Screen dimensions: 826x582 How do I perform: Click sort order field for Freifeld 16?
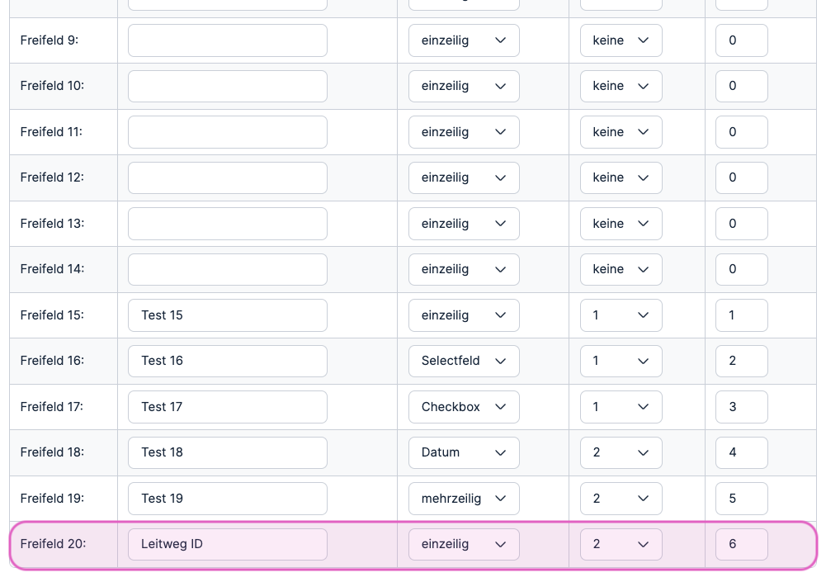[x=741, y=361]
